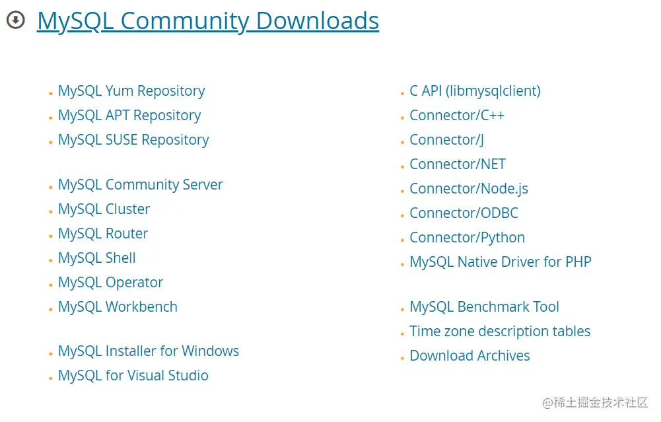Open MySQL Benchmark Tool link
Viewport: 661px width, 422px height.
point(485,307)
